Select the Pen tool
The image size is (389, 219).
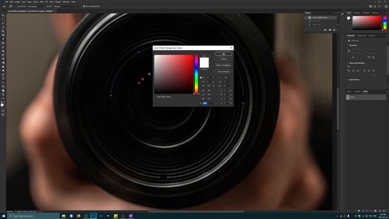click(3, 74)
